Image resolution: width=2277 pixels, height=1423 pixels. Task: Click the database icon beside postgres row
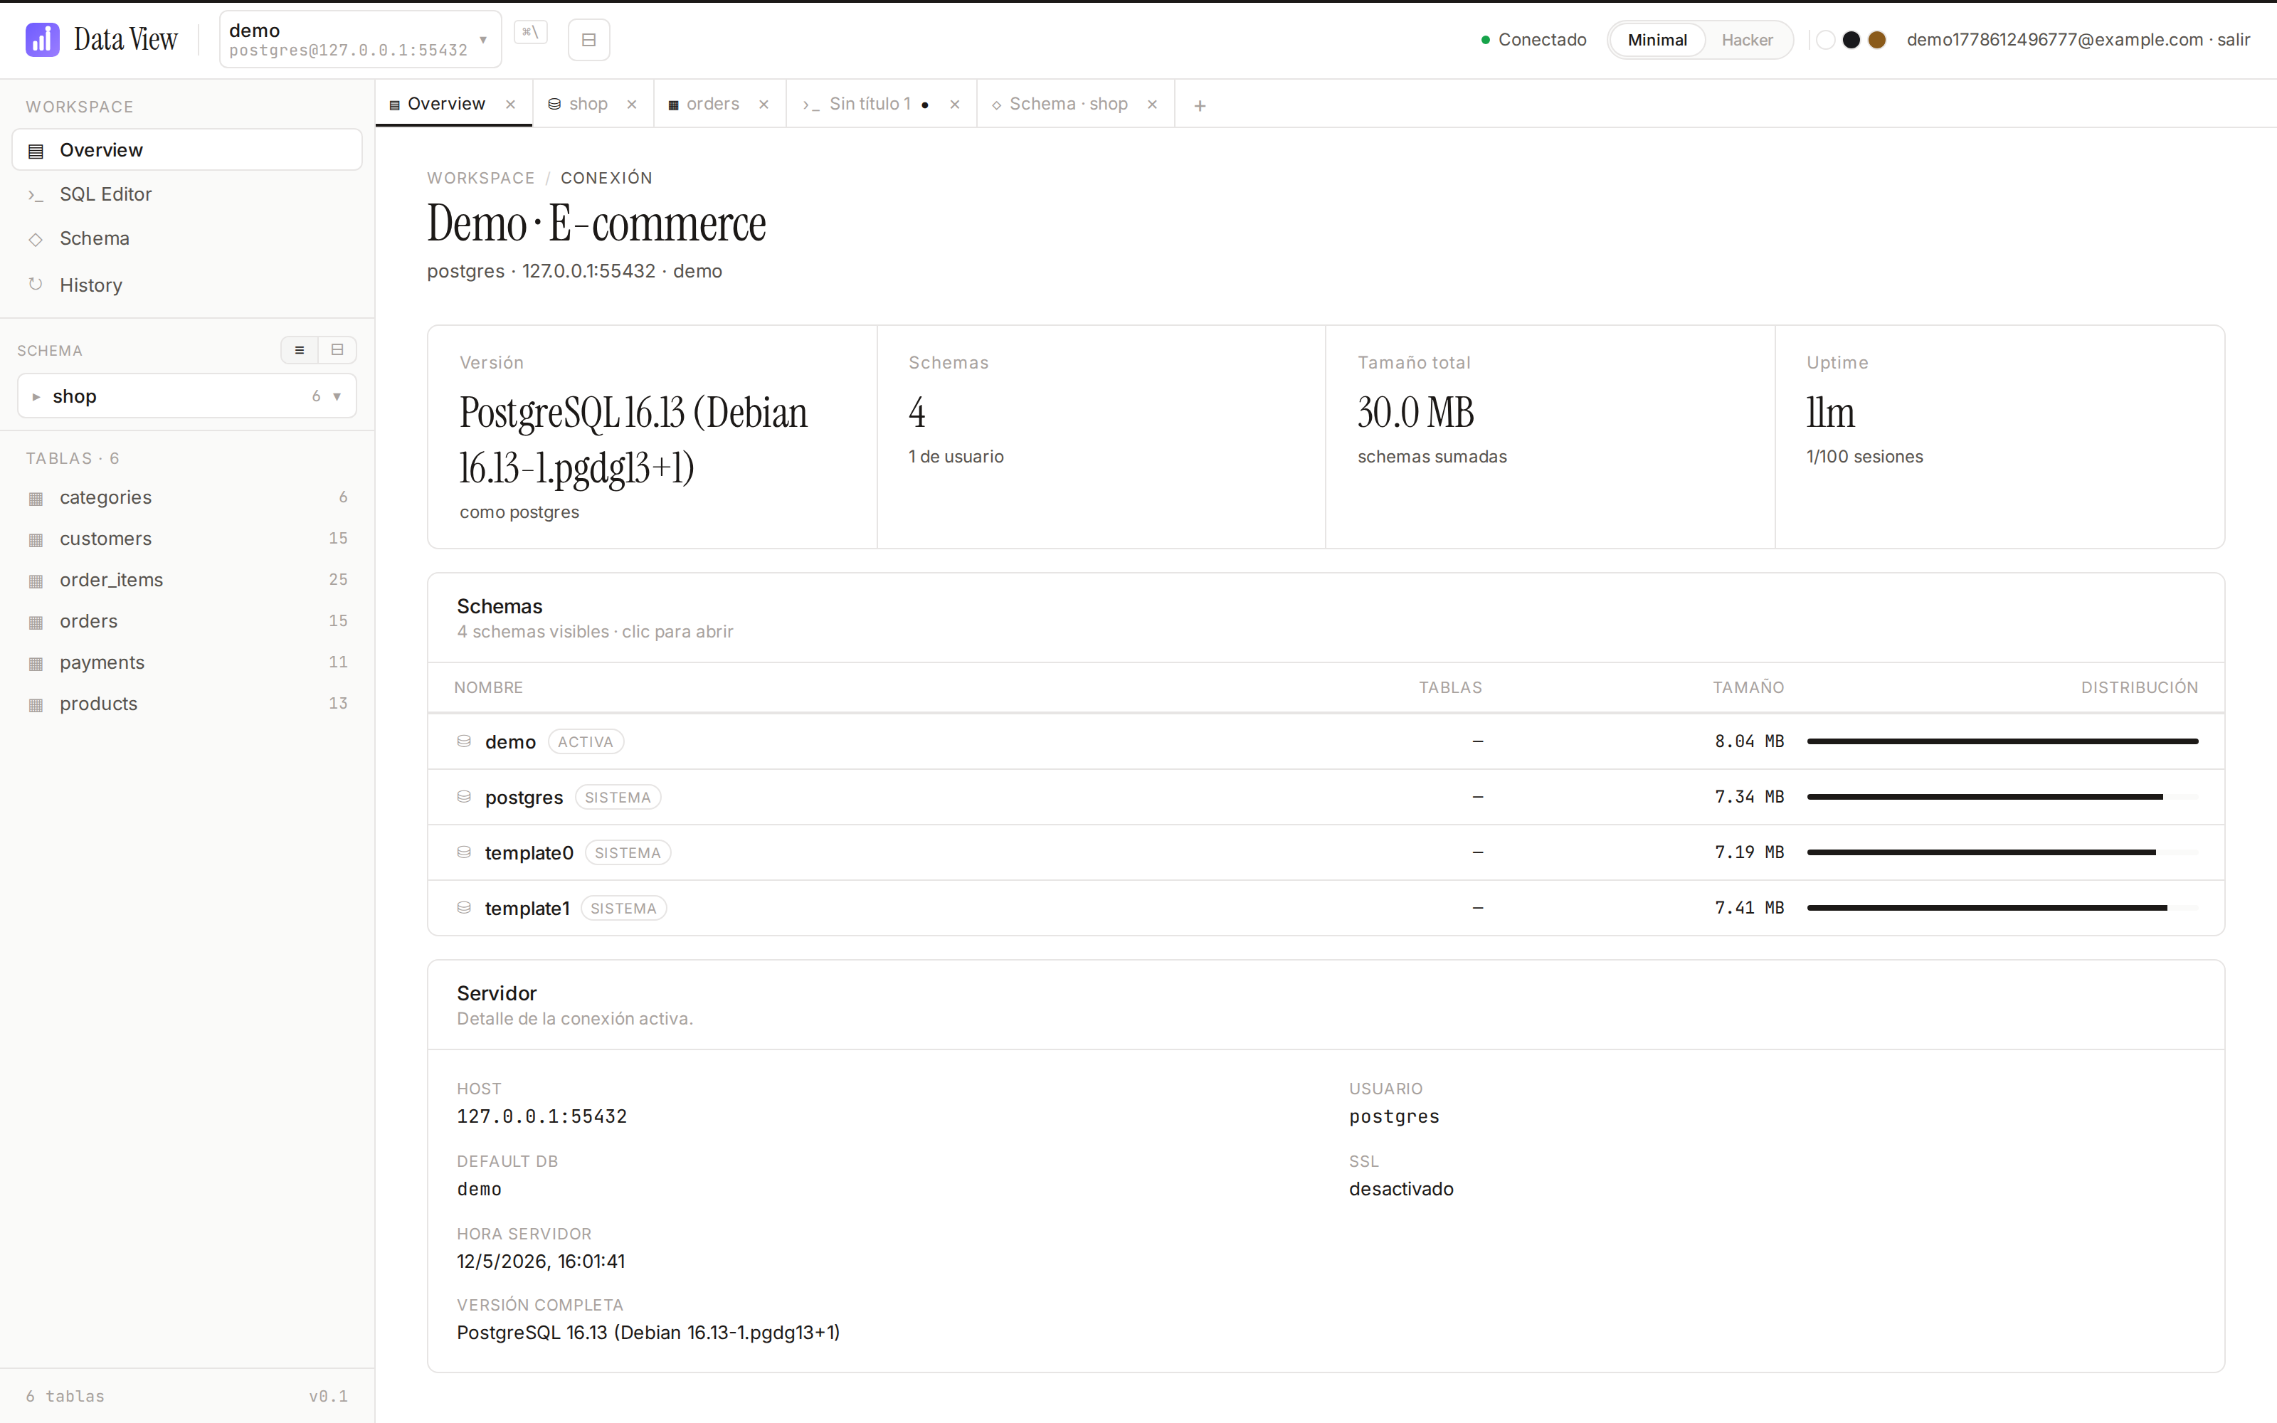click(464, 797)
